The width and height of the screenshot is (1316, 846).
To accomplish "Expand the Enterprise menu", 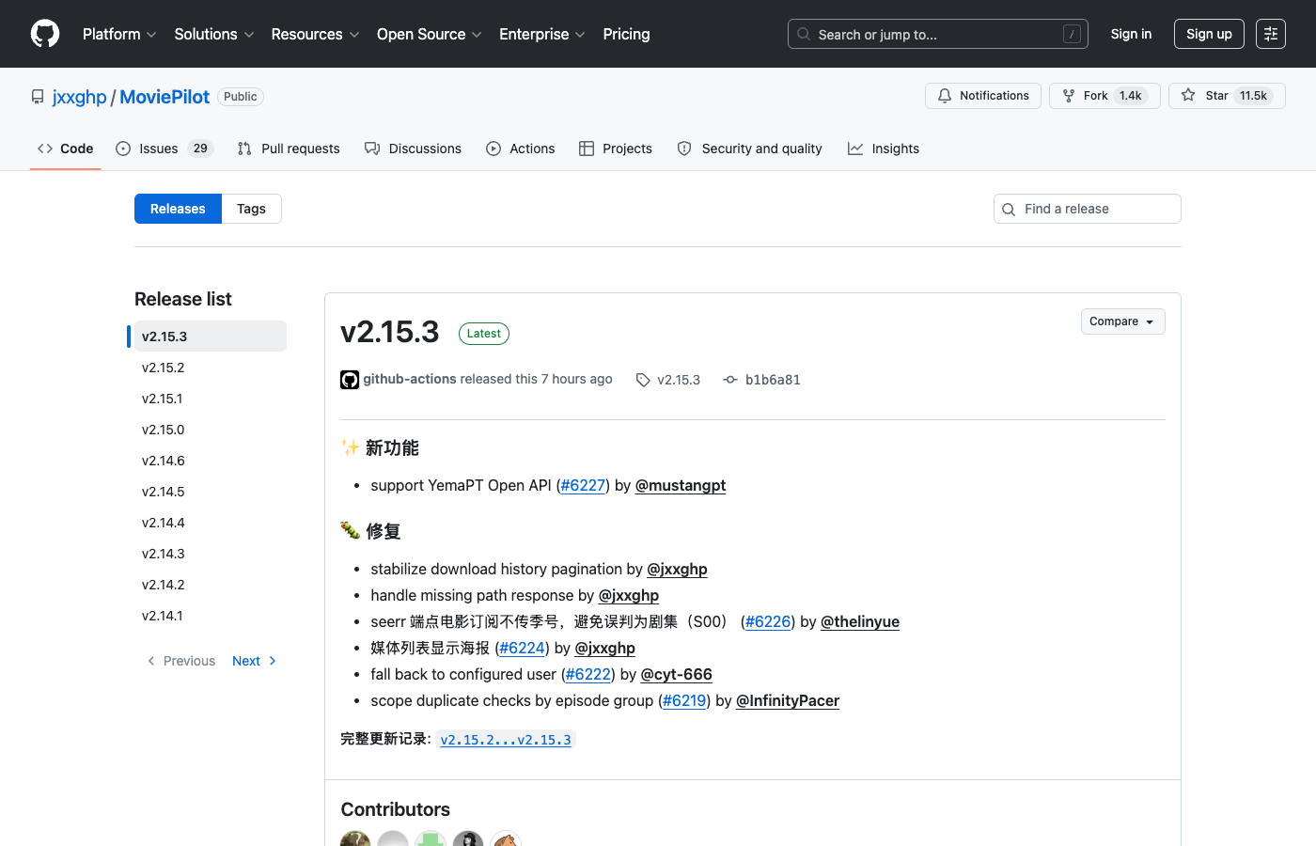I will point(542,34).
